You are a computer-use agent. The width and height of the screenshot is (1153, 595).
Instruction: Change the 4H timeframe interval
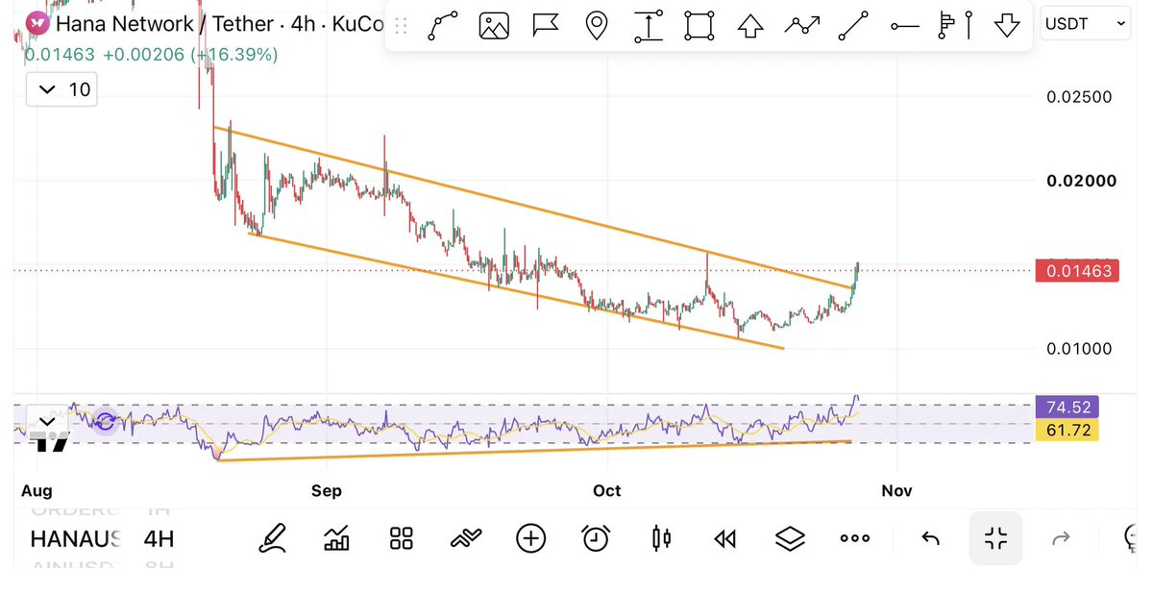[x=159, y=538]
